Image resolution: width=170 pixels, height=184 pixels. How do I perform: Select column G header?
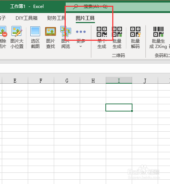pyautogui.click(x=67, y=80)
